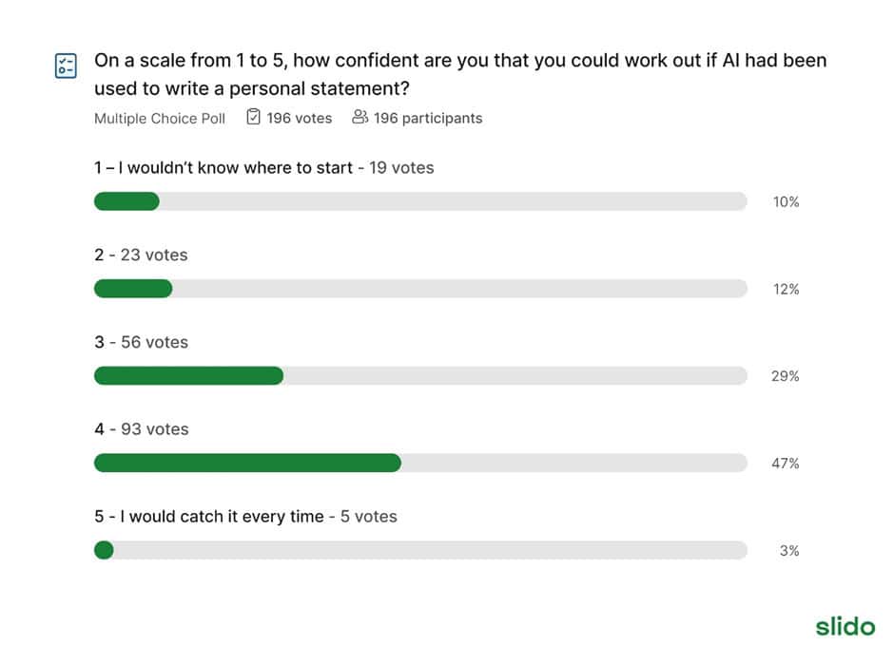
Task: Click the 196 participants count
Action: coord(428,118)
